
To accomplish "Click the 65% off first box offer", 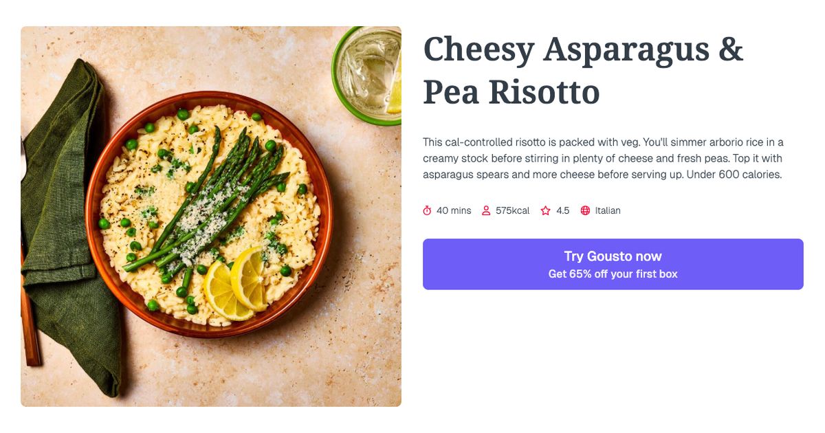I will click(613, 273).
